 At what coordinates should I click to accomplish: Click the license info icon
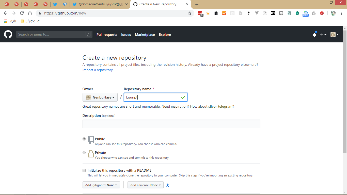pos(167,185)
